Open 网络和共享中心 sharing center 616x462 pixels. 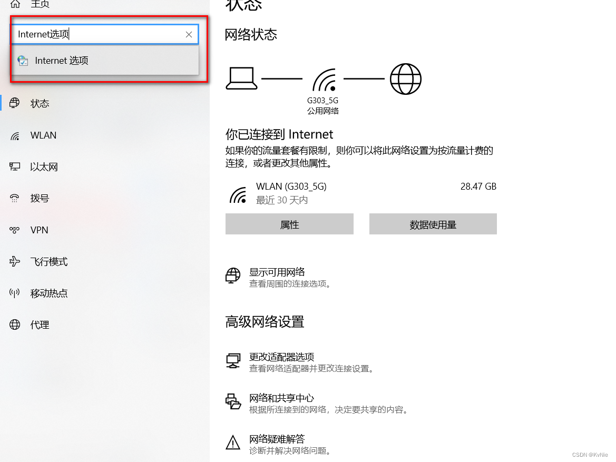[x=282, y=398]
